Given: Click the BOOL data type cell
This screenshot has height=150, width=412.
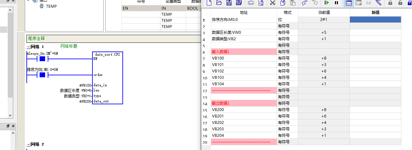Looking at the screenshot, I should point(193,8).
